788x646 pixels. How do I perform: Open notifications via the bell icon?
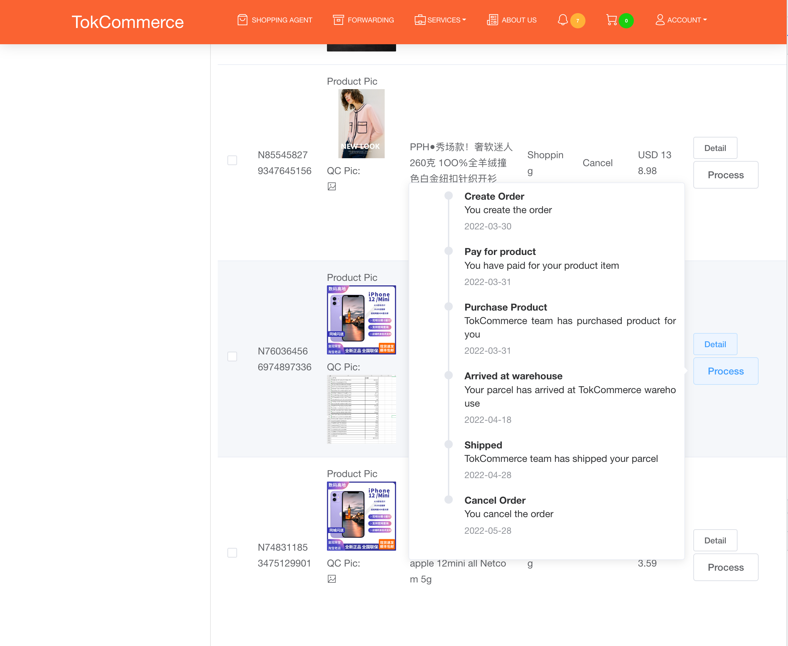point(562,20)
